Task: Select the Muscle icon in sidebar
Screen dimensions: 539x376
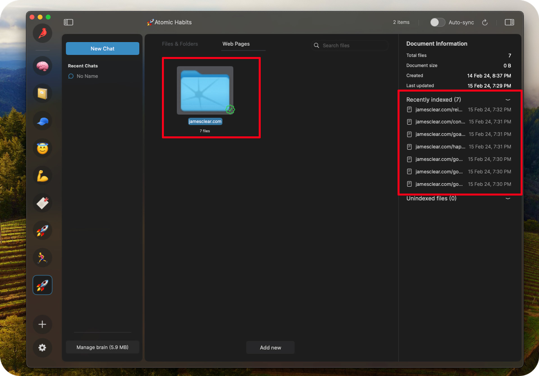Action: coord(44,176)
